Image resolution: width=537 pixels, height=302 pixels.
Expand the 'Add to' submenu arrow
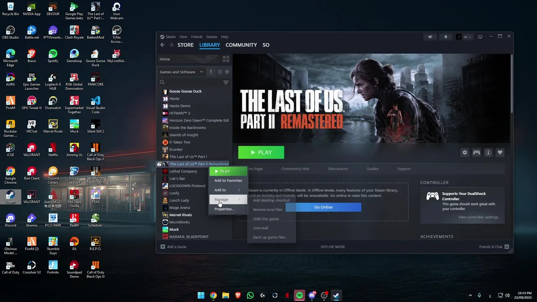pyautogui.click(x=239, y=190)
